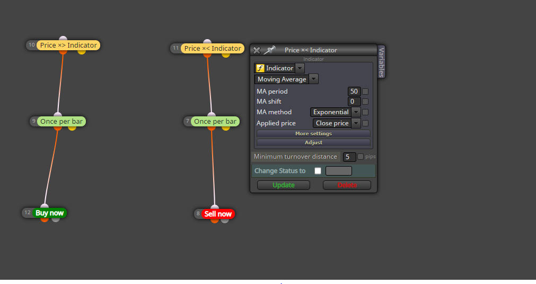
Task: Click the yellow output connector of block 9
Action: pos(72,128)
